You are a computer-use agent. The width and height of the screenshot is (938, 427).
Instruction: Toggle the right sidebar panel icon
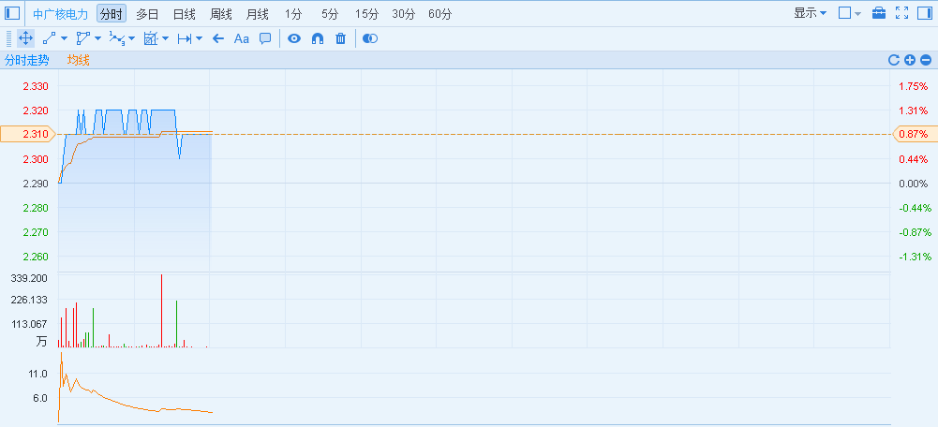pyautogui.click(x=925, y=13)
